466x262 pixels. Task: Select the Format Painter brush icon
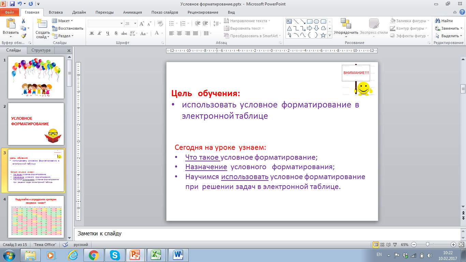pyautogui.click(x=23, y=36)
